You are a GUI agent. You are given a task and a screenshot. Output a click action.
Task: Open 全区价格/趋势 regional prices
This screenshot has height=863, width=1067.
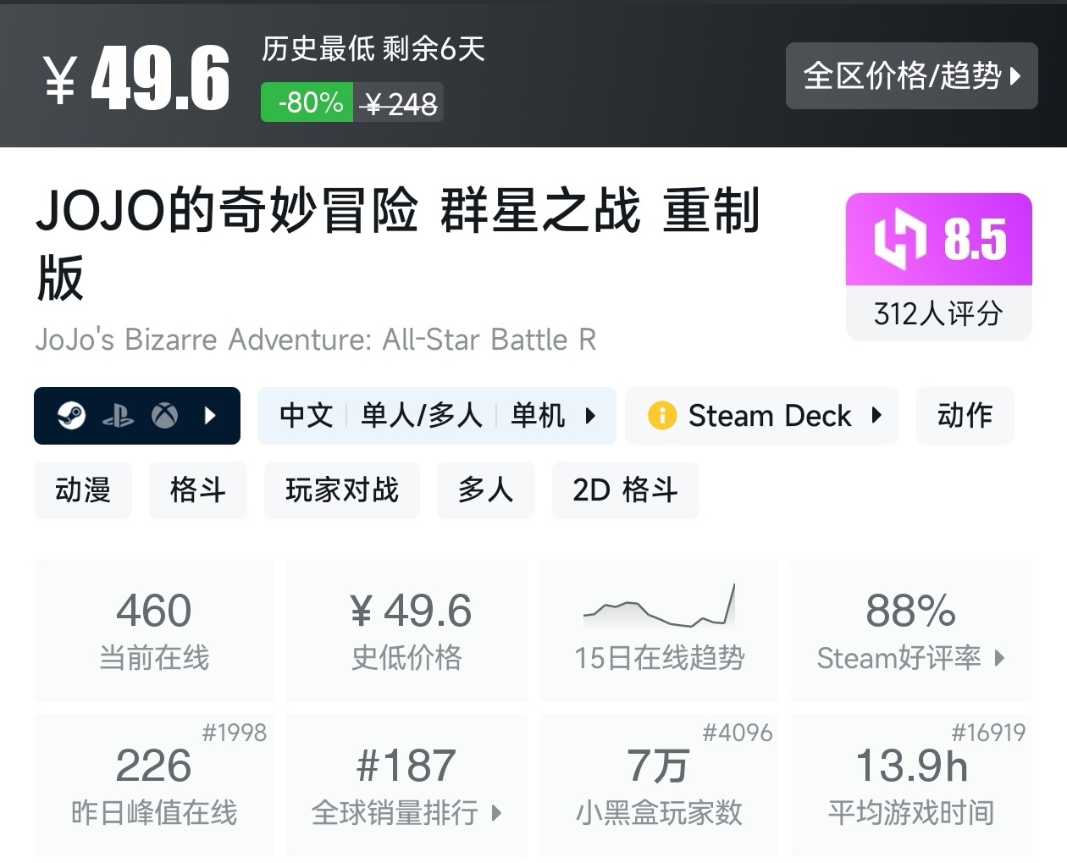pos(911,76)
